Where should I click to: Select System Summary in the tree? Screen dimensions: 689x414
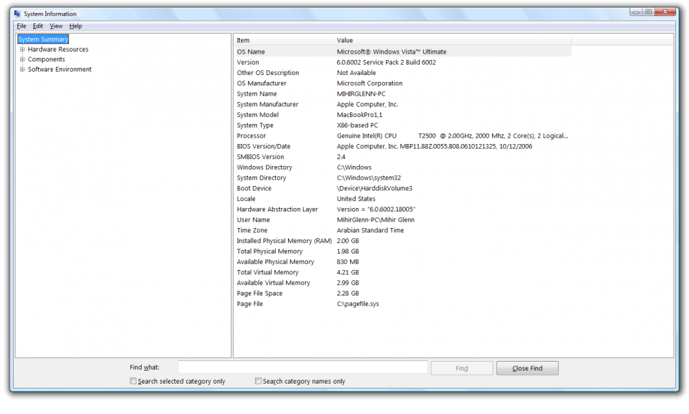[x=43, y=39]
